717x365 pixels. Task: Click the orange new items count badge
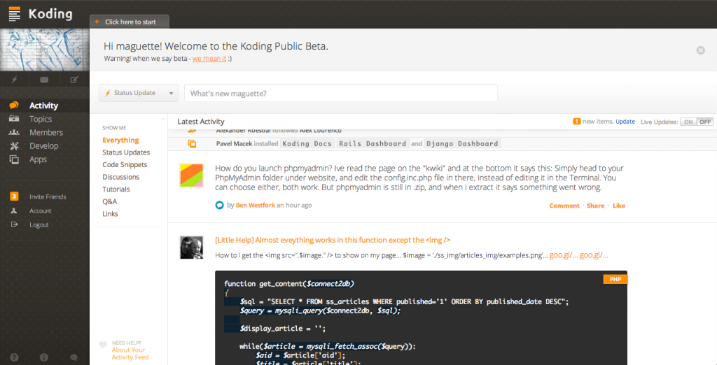[577, 122]
